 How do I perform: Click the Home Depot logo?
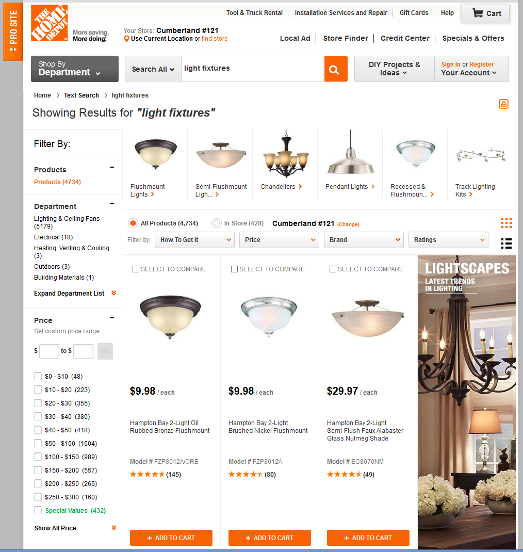(50, 23)
